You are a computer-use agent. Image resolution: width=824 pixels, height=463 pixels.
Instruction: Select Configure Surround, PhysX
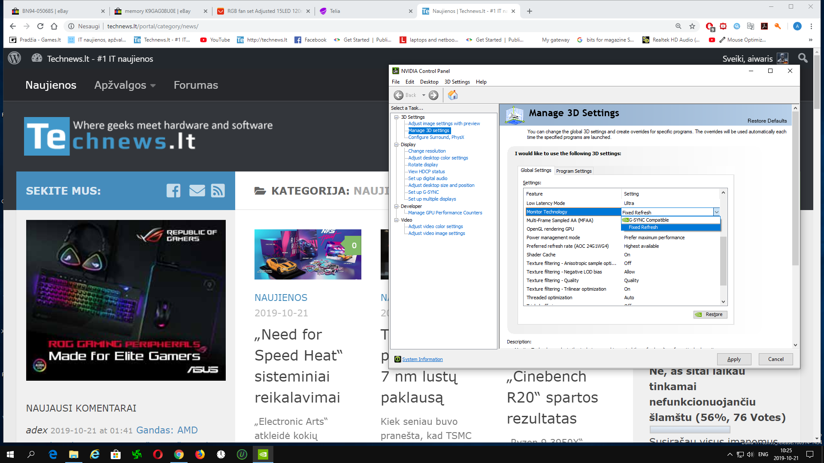(436, 137)
